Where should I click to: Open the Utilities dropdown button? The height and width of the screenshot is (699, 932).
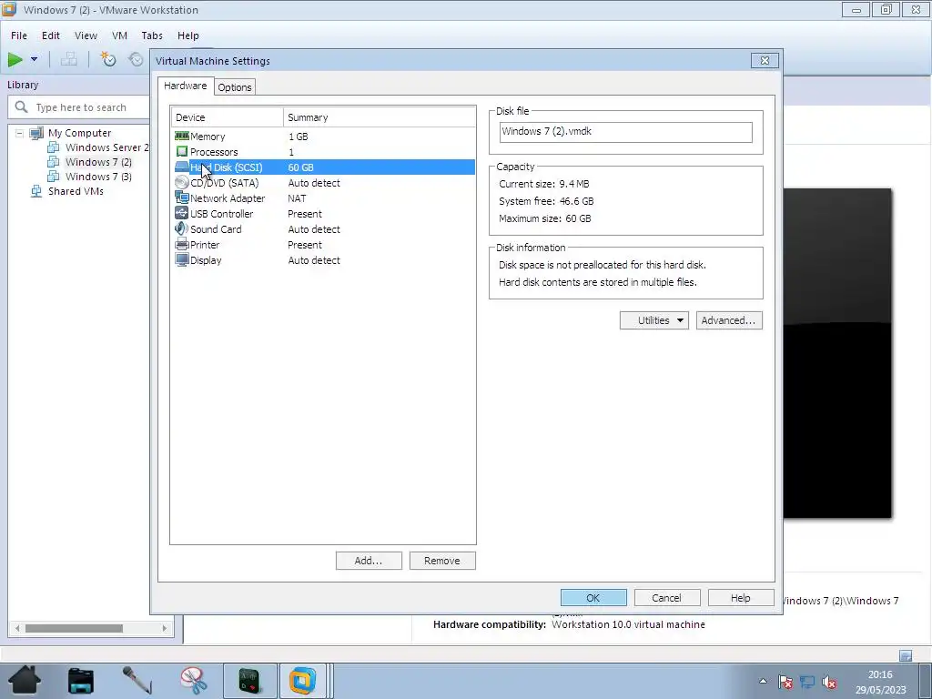(x=653, y=320)
